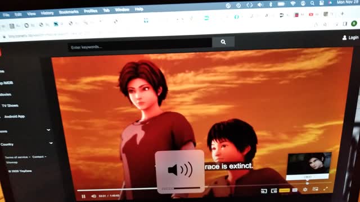
Task: Adjust the macOS volume overlay level bar
Action: 181,189
